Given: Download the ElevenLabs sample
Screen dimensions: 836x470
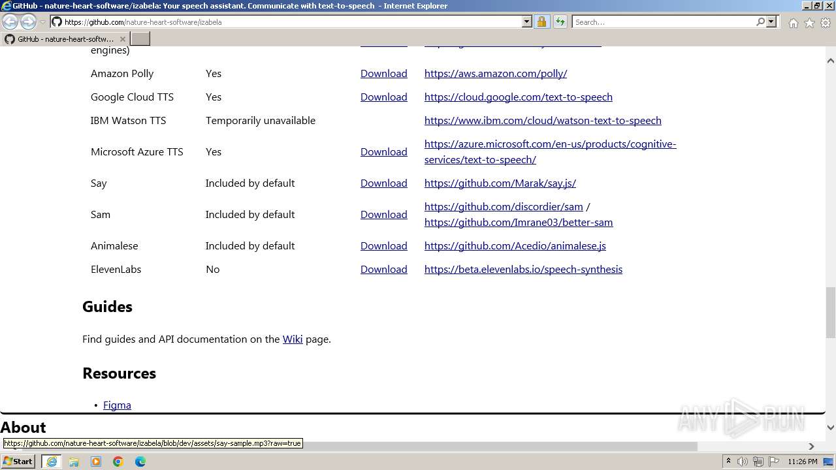Looking at the screenshot, I should click(x=383, y=270).
